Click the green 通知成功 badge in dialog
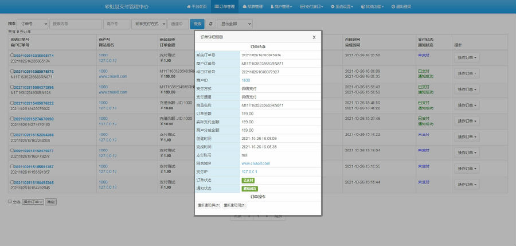This screenshot has height=246, width=516. (250, 189)
